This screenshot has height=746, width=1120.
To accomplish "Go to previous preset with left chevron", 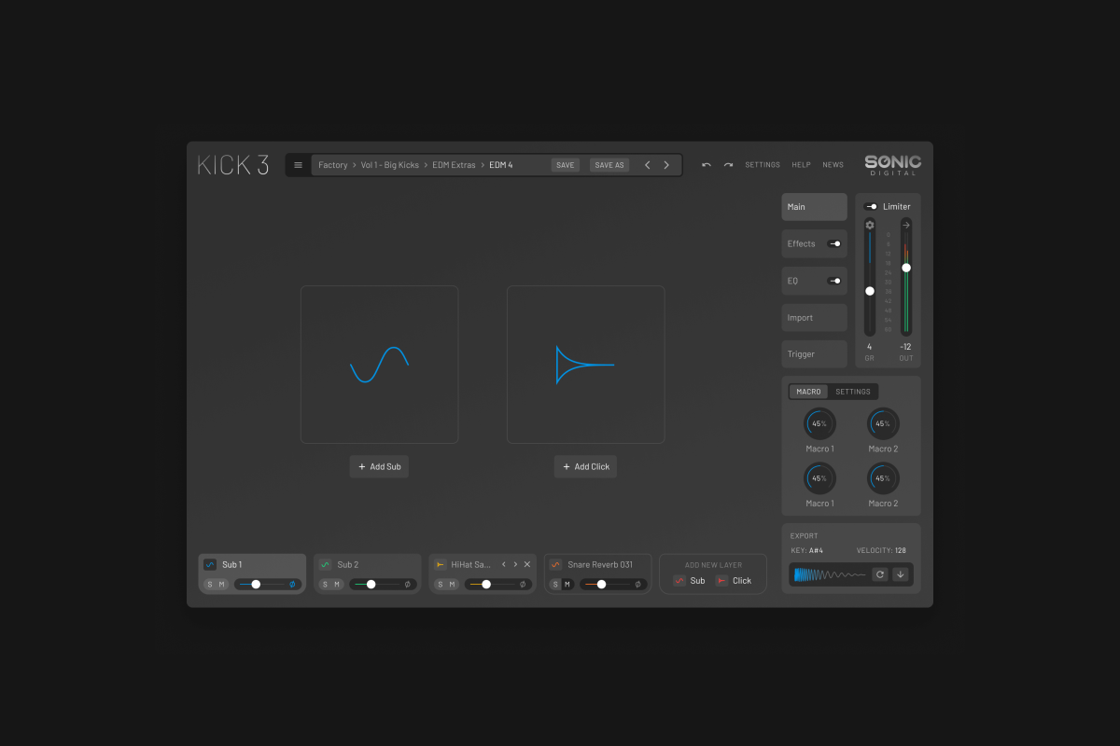I will click(648, 165).
